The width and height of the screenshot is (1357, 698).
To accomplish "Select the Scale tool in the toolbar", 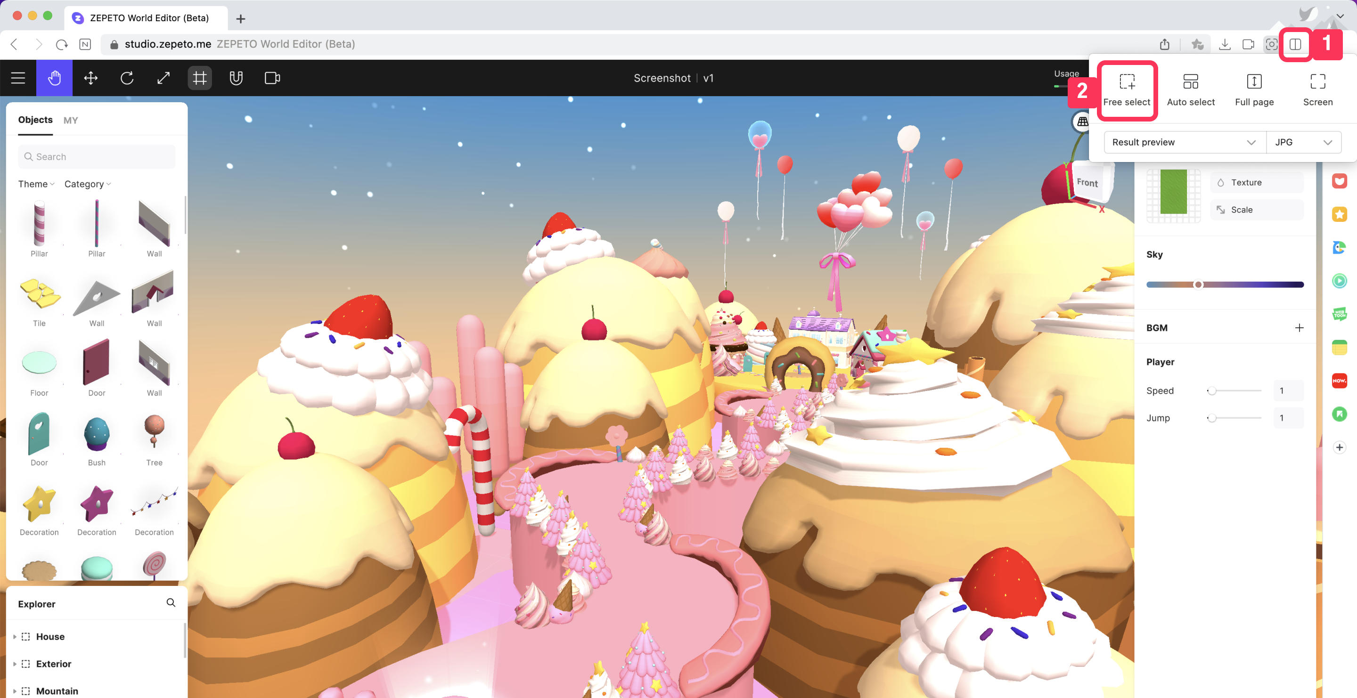I will [x=163, y=78].
